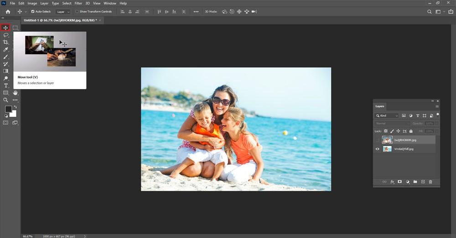Hide the Vm6oQYkf.jpg layer via eye
The image size is (456, 238).
(378, 149)
